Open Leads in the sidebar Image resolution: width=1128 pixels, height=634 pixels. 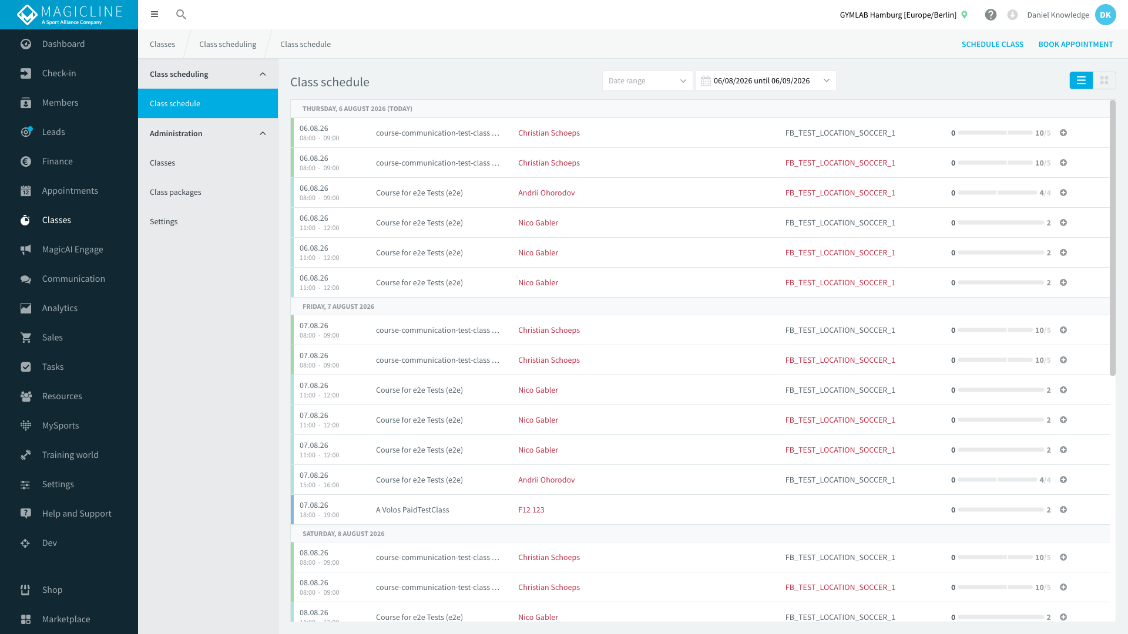click(69, 132)
